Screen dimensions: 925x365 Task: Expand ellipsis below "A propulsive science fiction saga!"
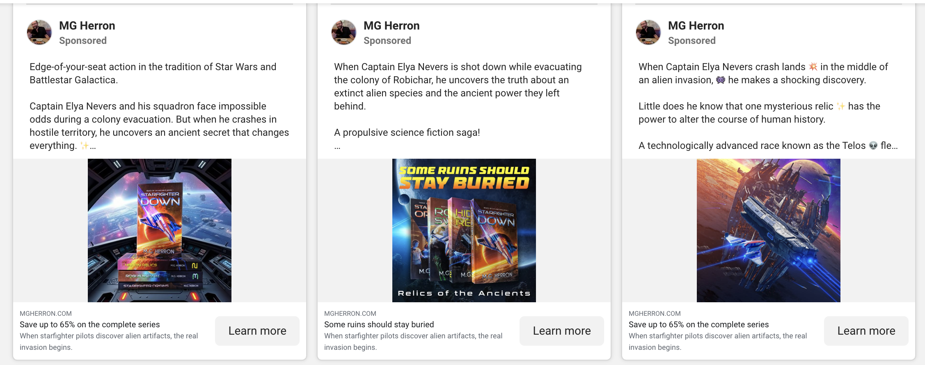(x=337, y=146)
